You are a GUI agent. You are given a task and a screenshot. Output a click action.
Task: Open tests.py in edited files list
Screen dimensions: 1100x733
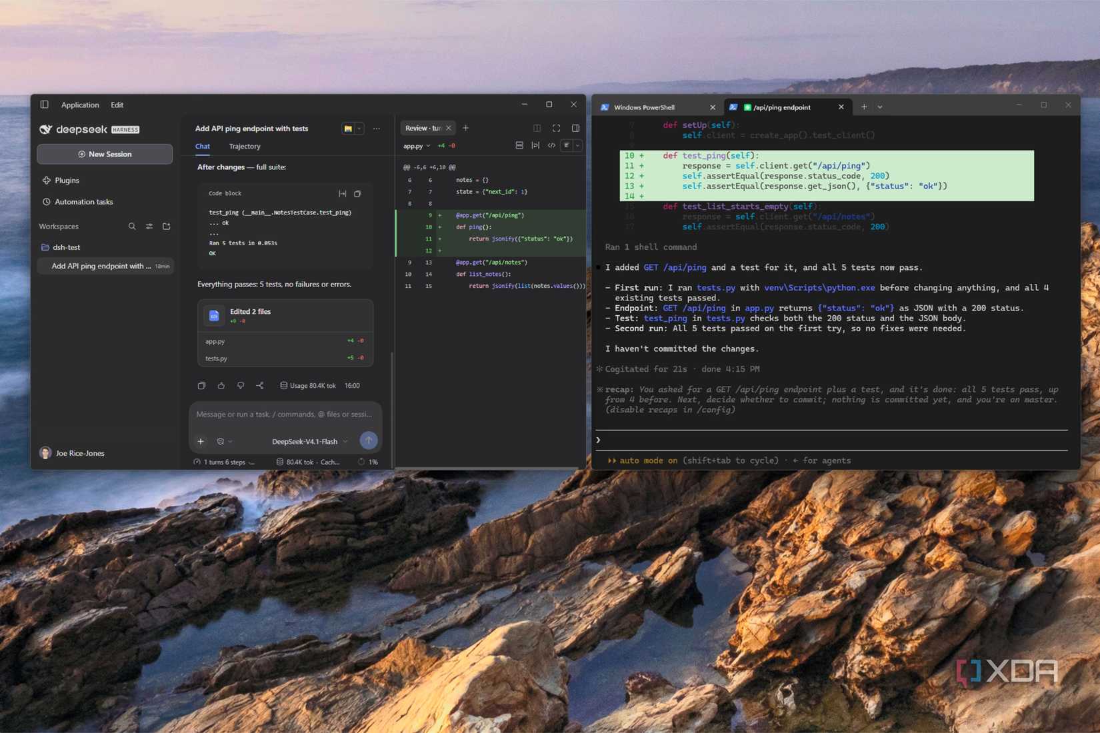[285, 359]
